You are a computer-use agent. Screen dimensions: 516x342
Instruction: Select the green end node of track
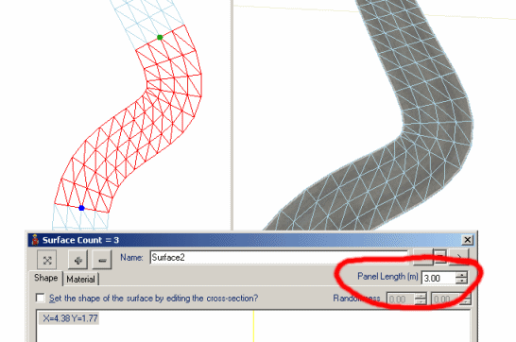coord(160,37)
